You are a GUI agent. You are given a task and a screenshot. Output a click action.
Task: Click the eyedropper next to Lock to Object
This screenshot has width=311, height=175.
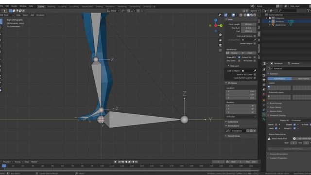(x=255, y=70)
